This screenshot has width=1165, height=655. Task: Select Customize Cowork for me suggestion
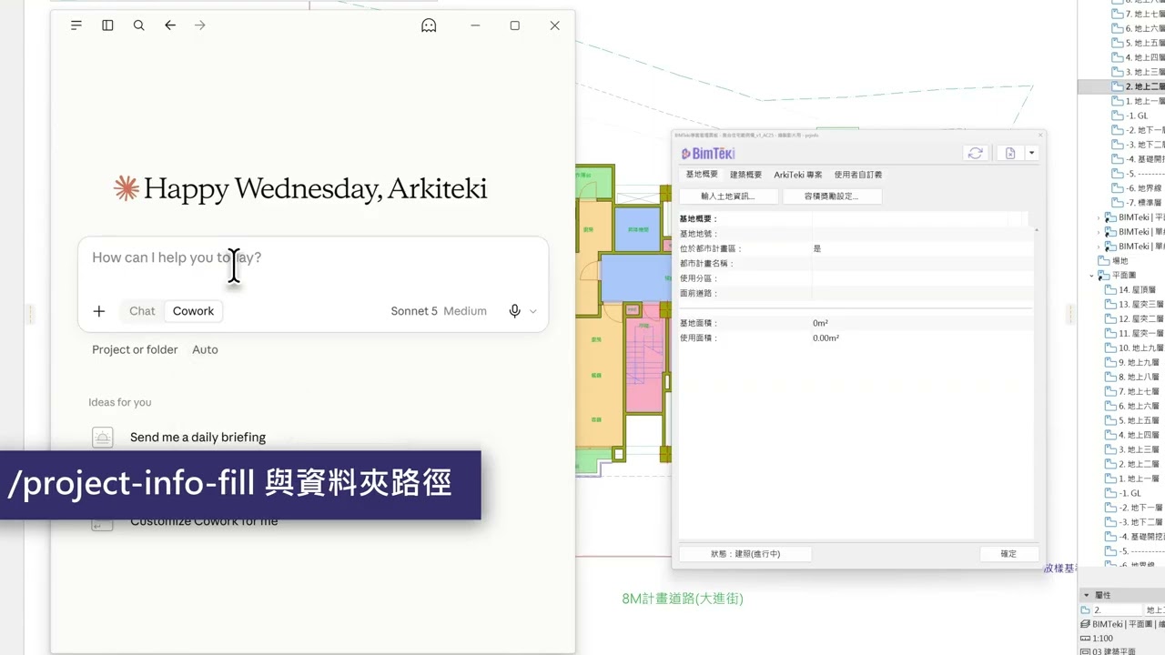pos(204,521)
